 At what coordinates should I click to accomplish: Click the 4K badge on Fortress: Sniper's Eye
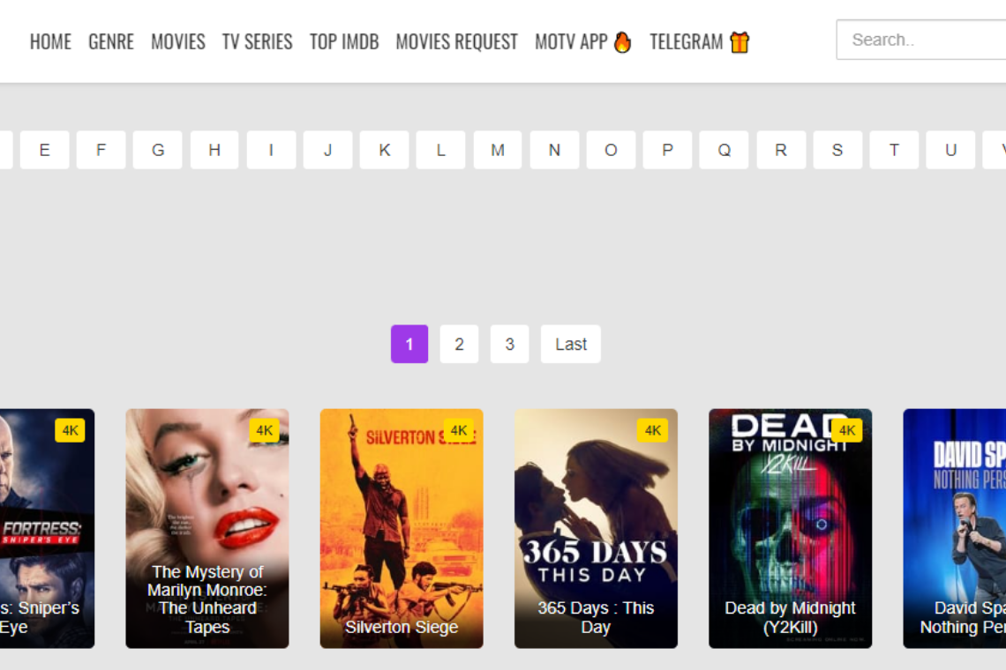click(x=70, y=430)
